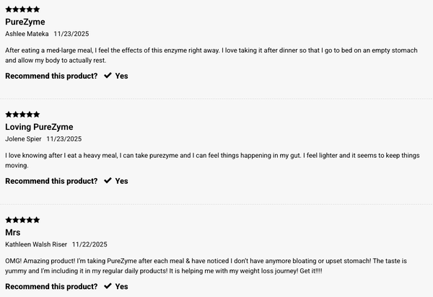
Task: Click the checkmark in Kathleen Walsh Riser's review
Action: click(x=108, y=286)
